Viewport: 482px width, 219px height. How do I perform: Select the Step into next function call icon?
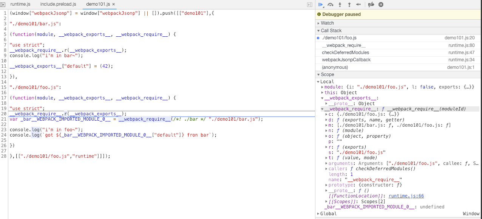(x=340, y=5)
